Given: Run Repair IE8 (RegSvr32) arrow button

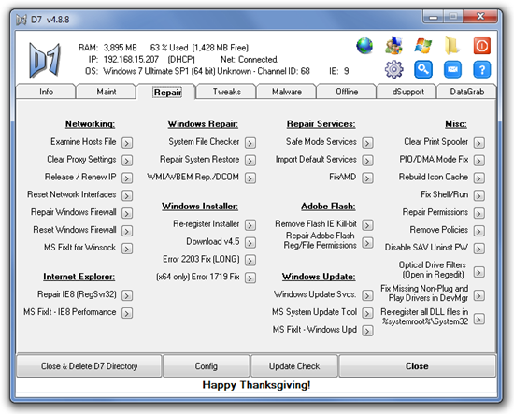Looking at the screenshot, I should [127, 295].
